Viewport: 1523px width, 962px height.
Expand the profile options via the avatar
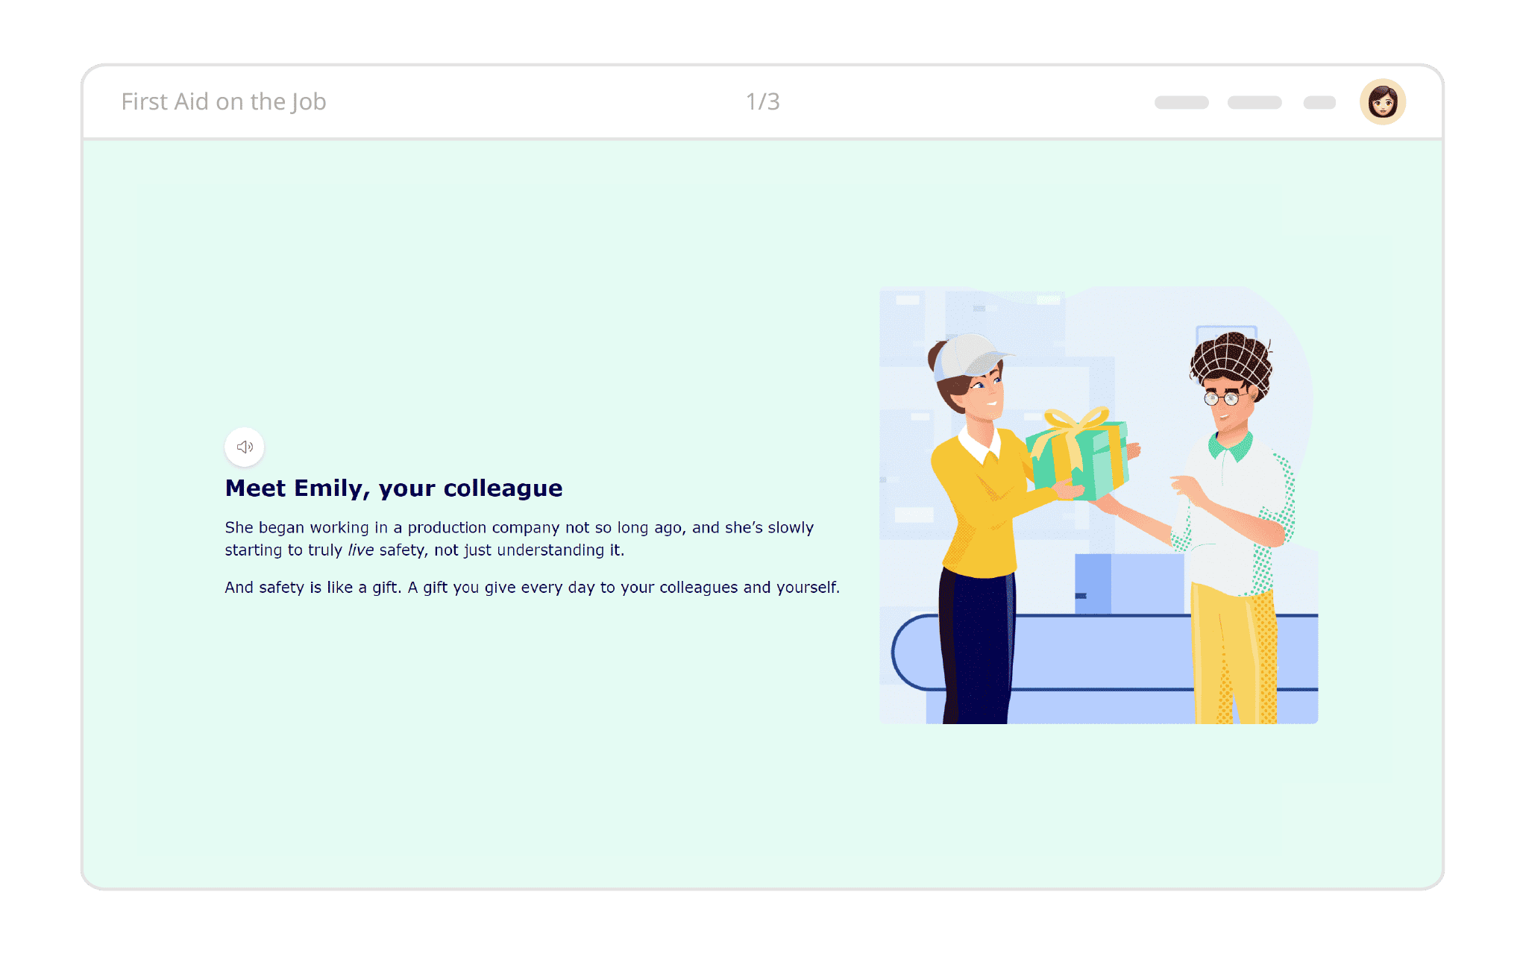(x=1383, y=101)
